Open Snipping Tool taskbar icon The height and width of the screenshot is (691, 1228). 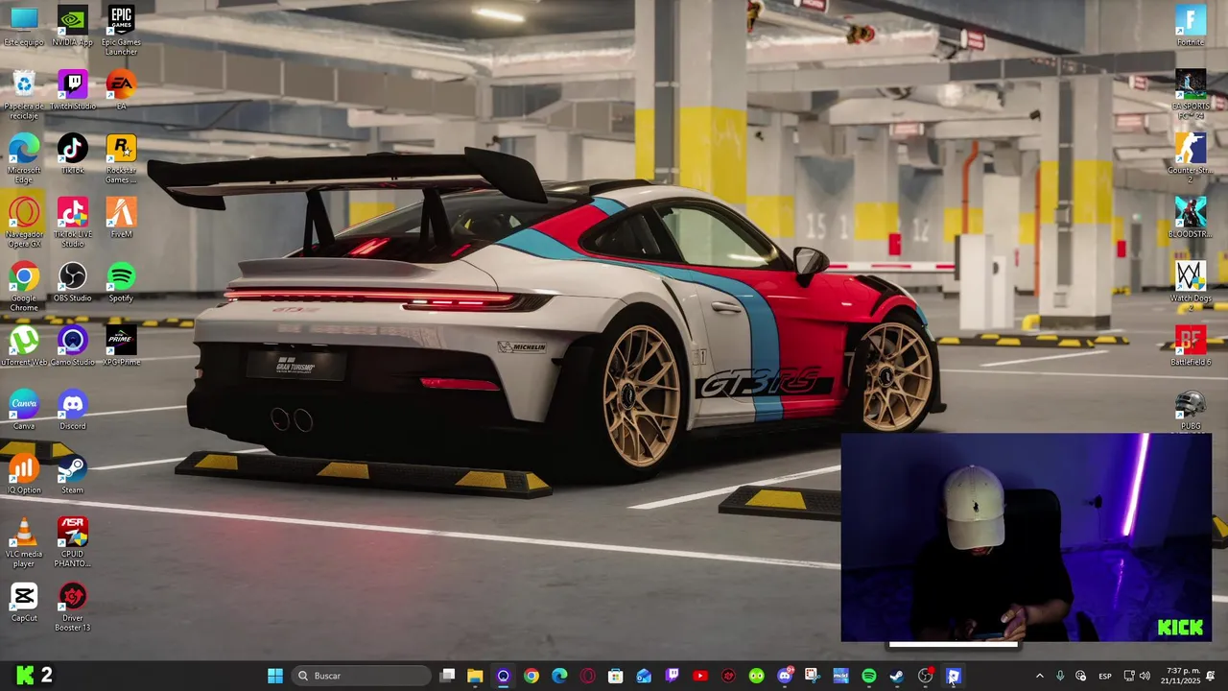(x=813, y=676)
